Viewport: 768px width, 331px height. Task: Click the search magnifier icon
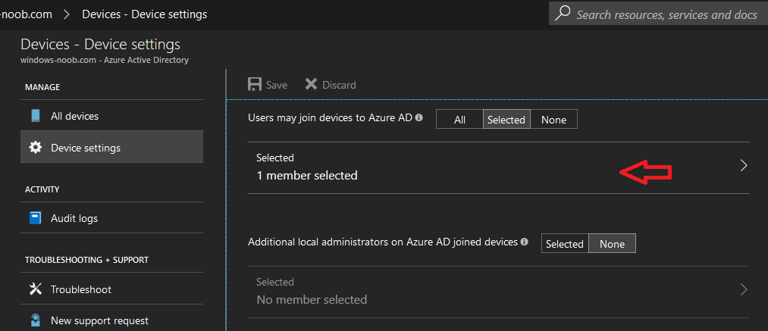[563, 13]
